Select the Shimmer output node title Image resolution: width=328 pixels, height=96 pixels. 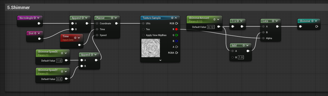pyautogui.click(x=305, y=21)
